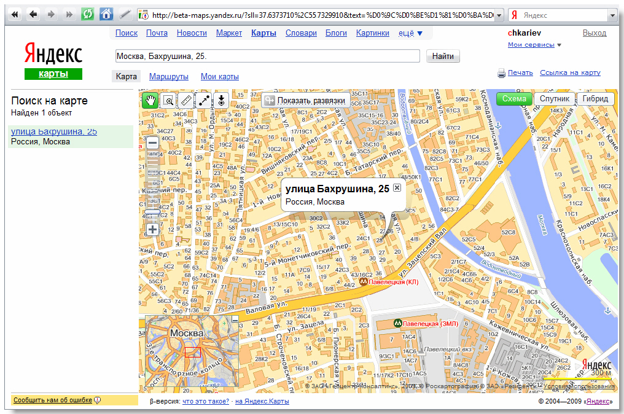Screen dimensions: 624x414
Task: Open the что это такое? link
Action: tap(206, 401)
